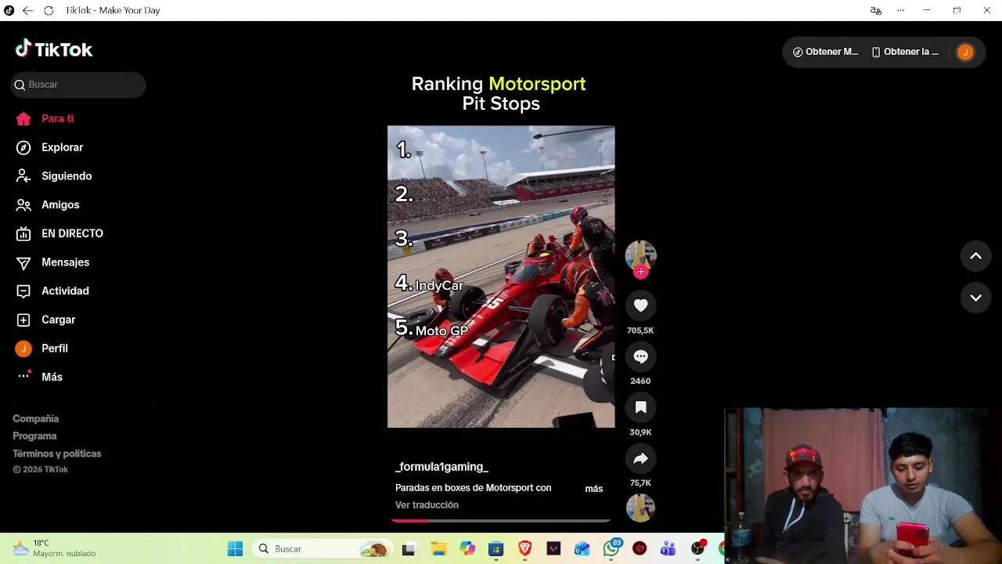The height and width of the screenshot is (564, 1002).
Task: Follow the creator with the red plus badge
Action: [x=640, y=272]
